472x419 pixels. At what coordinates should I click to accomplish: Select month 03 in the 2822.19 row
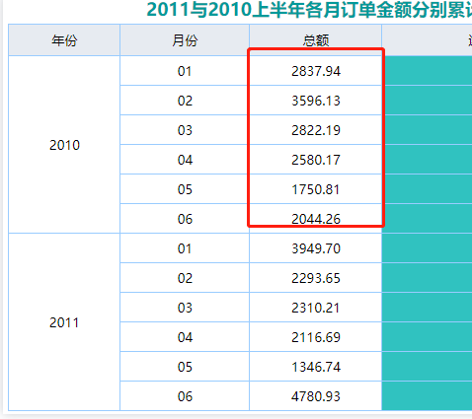pos(185,130)
